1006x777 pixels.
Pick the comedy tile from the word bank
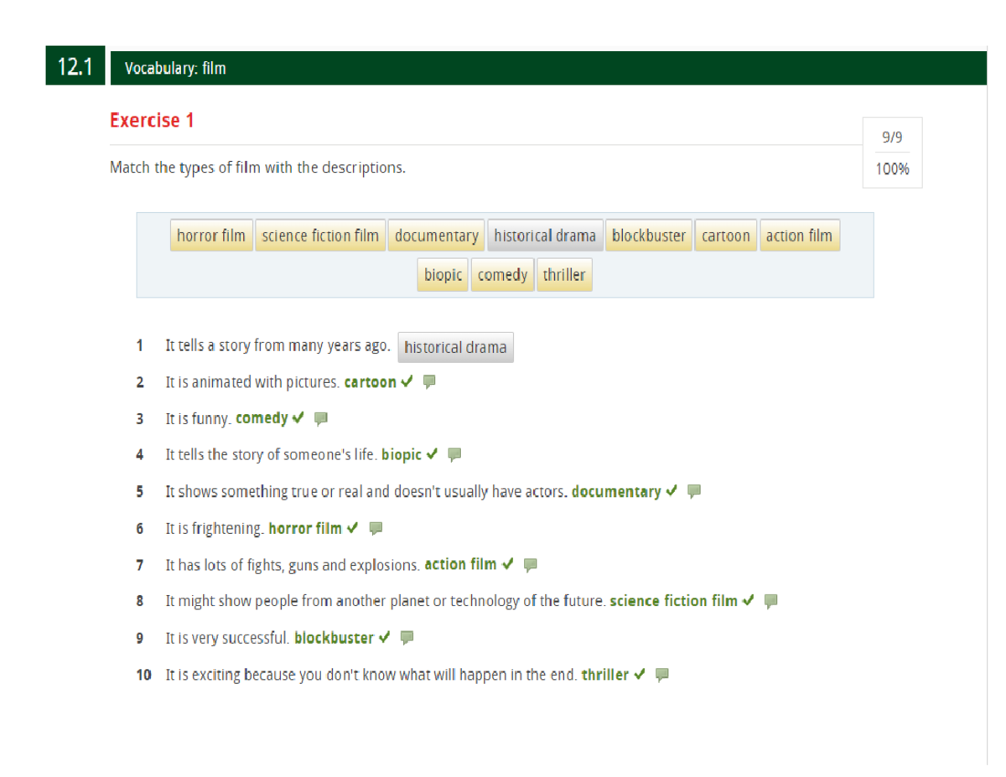pos(502,274)
